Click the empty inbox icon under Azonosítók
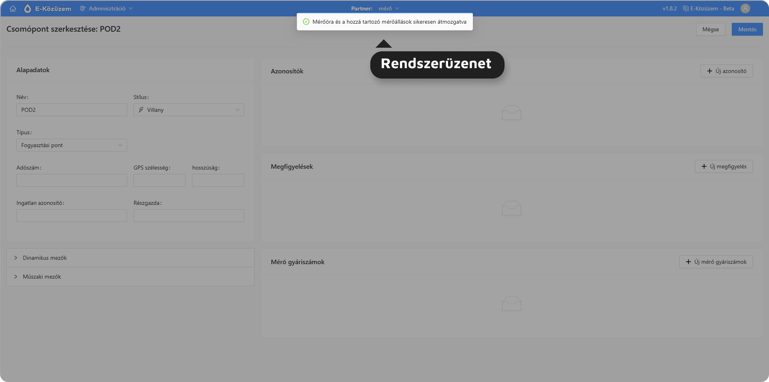 click(x=511, y=113)
